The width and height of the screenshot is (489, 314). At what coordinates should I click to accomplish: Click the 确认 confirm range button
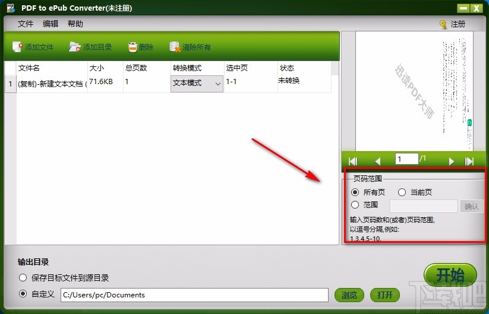click(x=472, y=206)
